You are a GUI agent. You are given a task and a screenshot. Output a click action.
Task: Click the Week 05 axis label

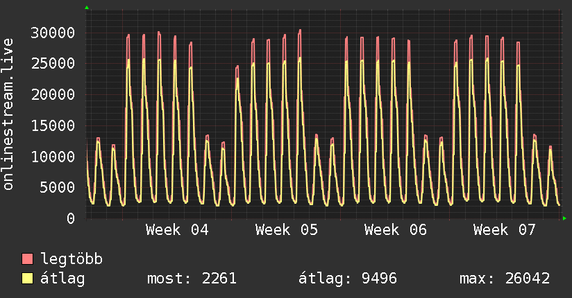(287, 230)
